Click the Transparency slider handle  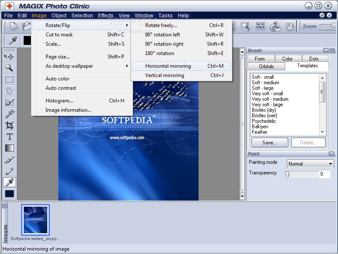pos(287,174)
